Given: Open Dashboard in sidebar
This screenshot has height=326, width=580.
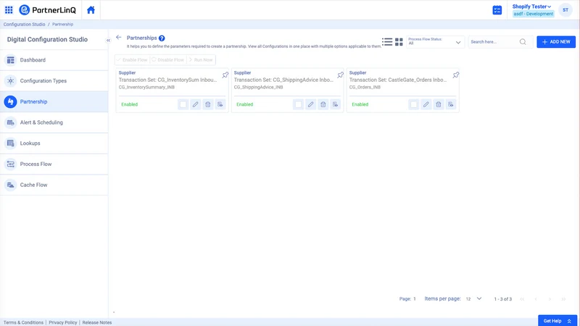Looking at the screenshot, I should point(54,60).
